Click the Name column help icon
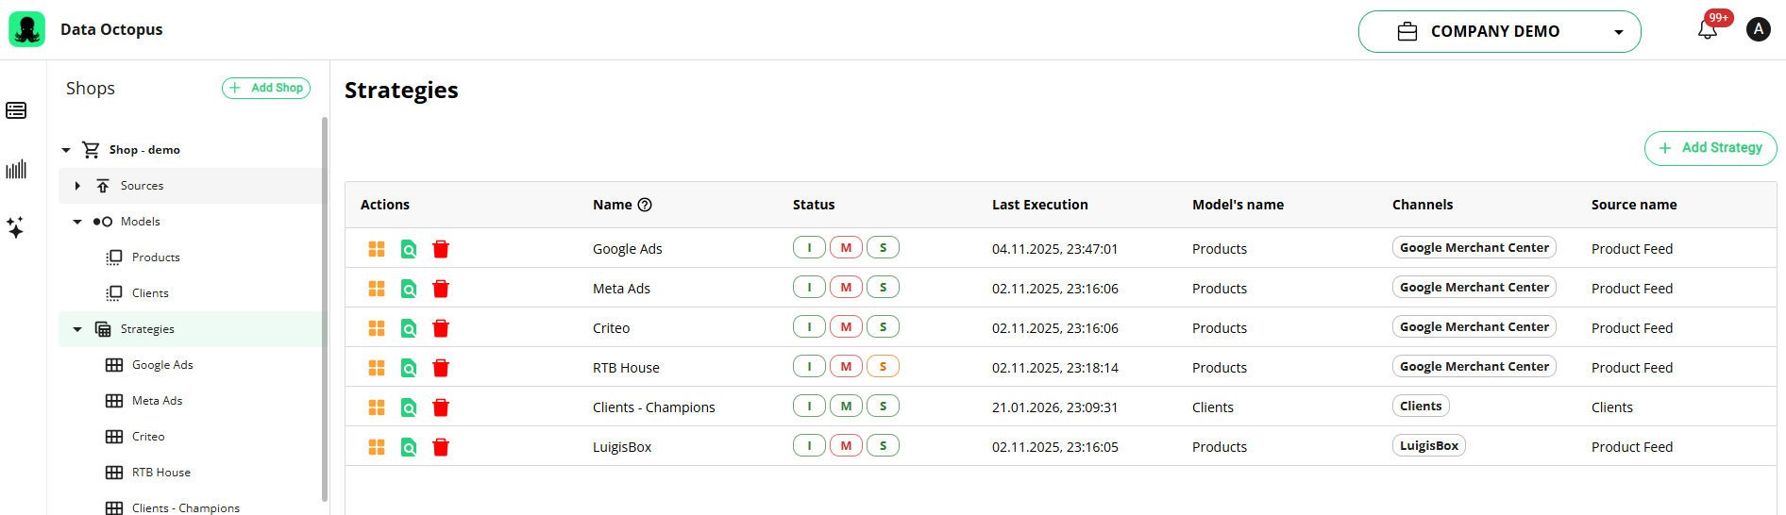Image resolution: width=1786 pixels, height=515 pixels. click(645, 205)
